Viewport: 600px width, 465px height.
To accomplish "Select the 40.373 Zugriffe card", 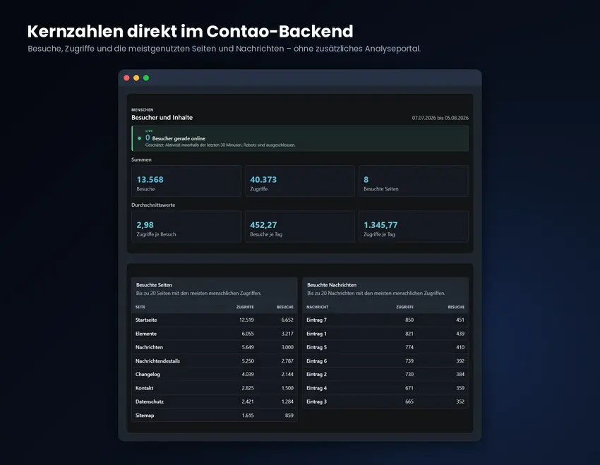I will click(x=299, y=181).
